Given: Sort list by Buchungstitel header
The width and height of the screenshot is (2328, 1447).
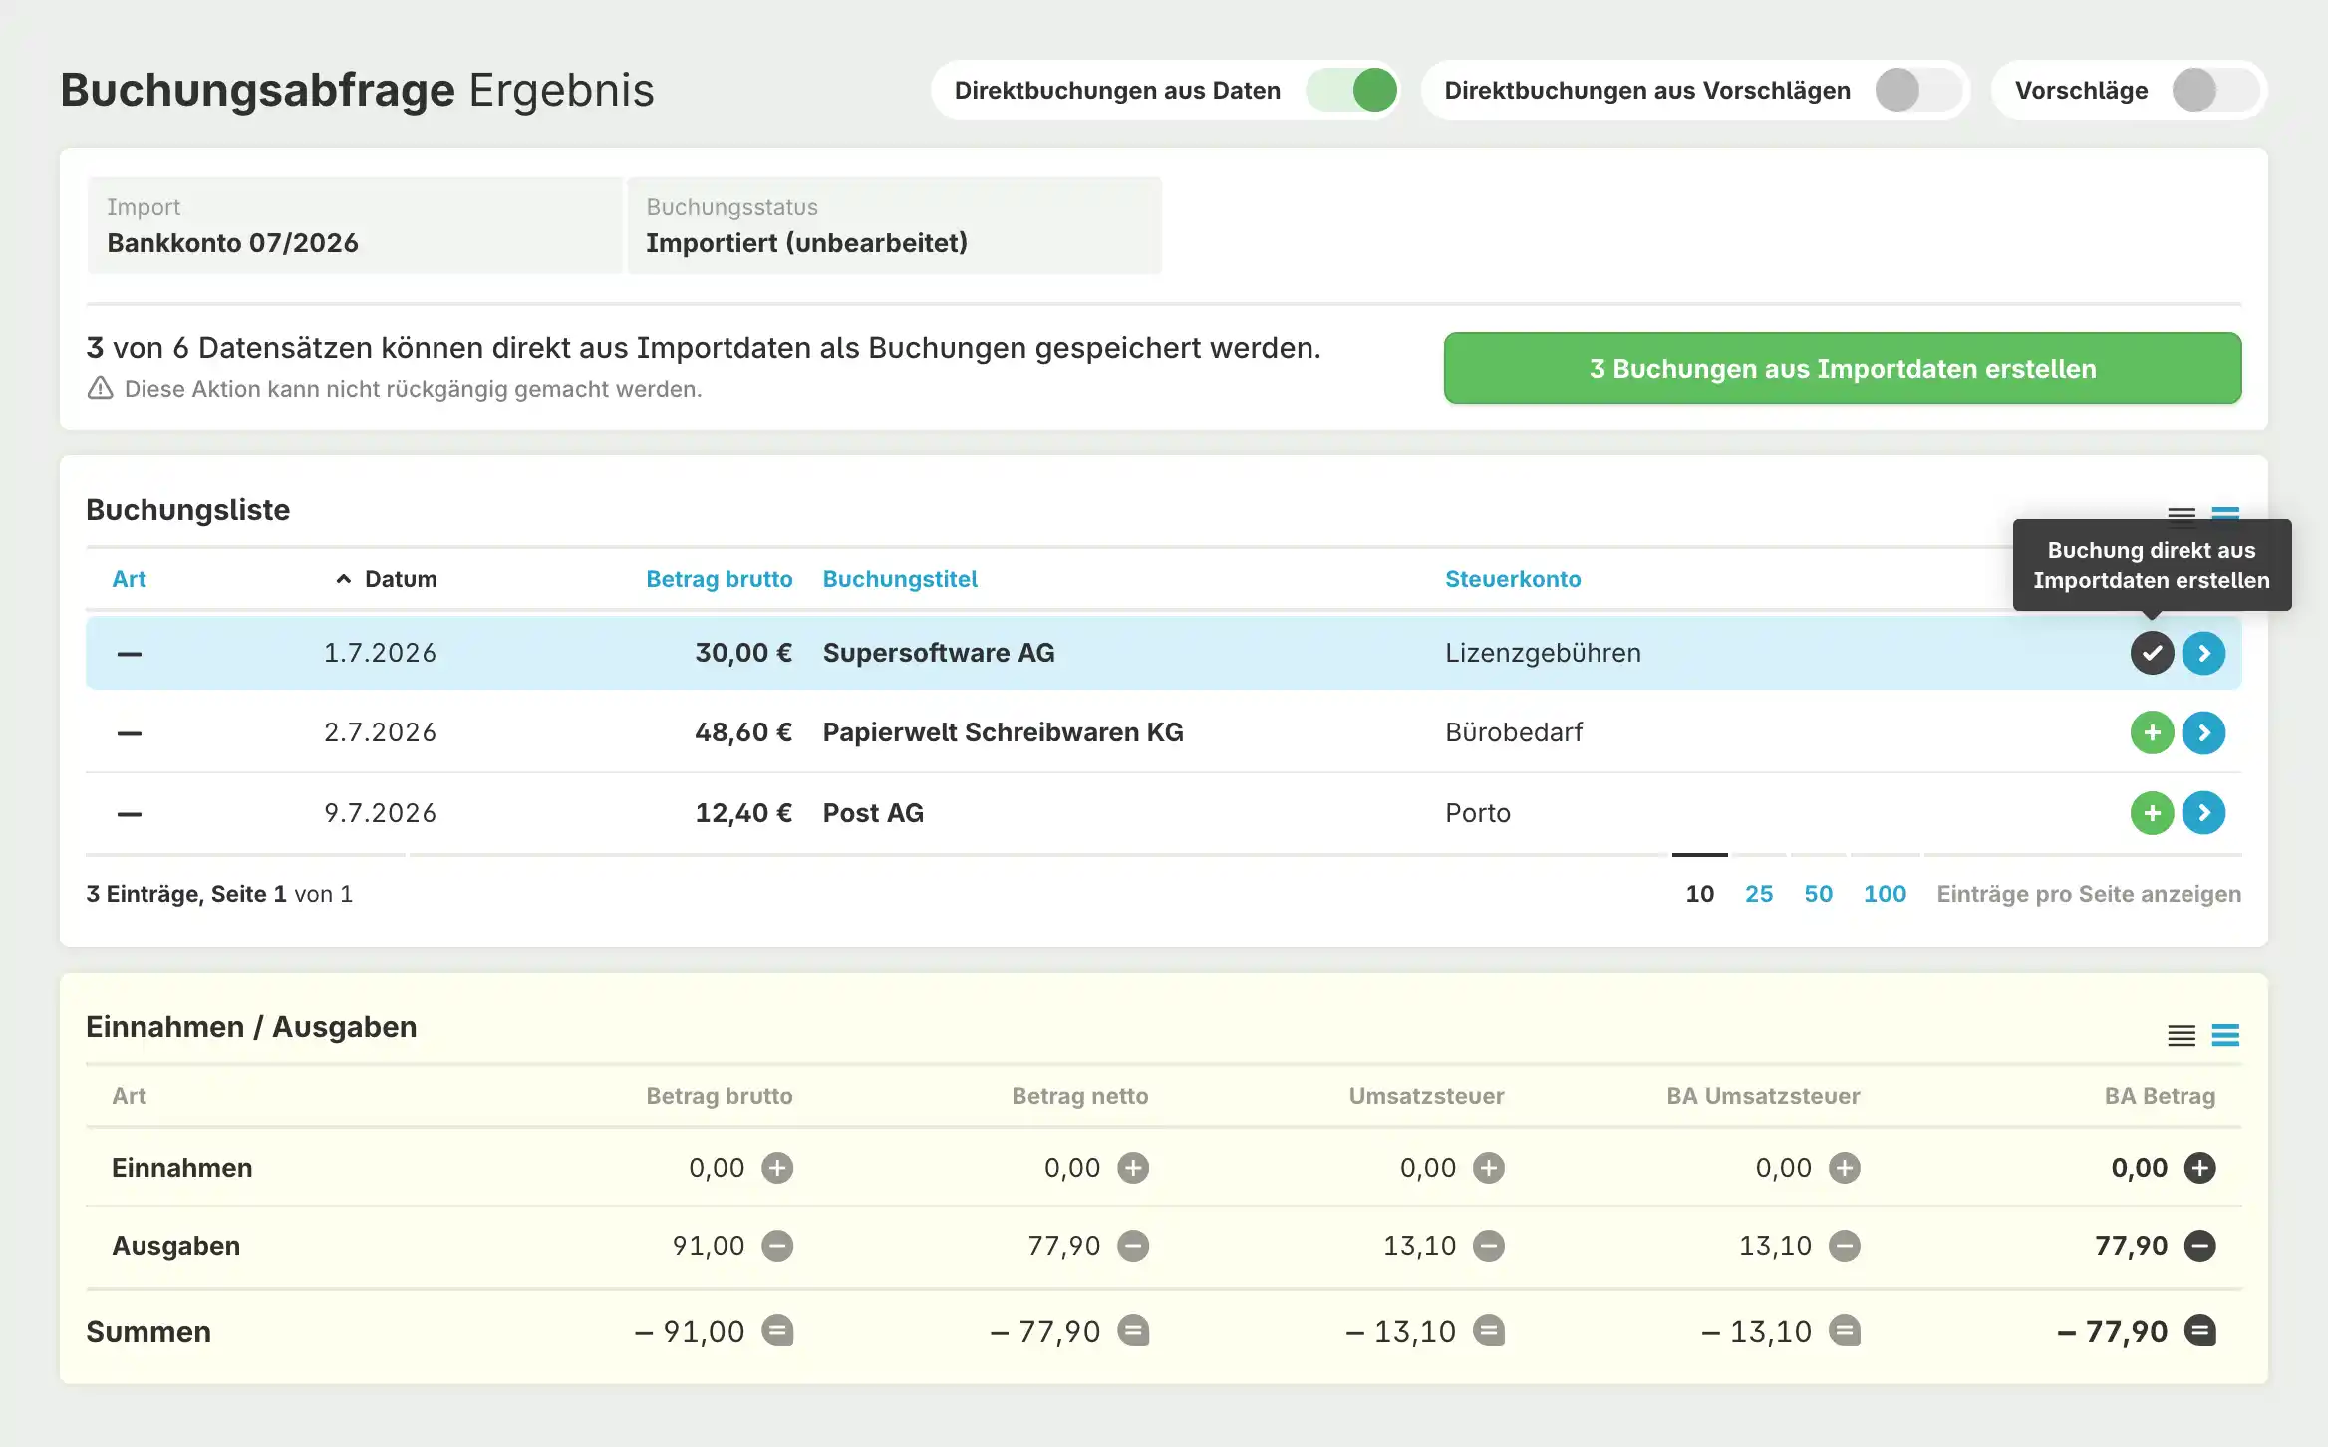Looking at the screenshot, I should [x=900, y=579].
